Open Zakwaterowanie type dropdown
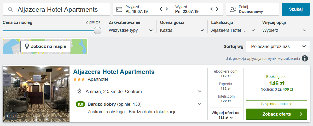313x126 pixels. click(131, 30)
